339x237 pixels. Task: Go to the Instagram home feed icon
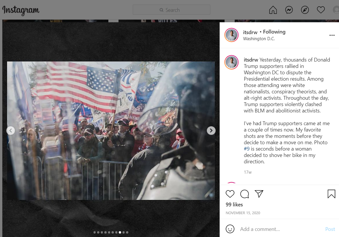pos(273,10)
